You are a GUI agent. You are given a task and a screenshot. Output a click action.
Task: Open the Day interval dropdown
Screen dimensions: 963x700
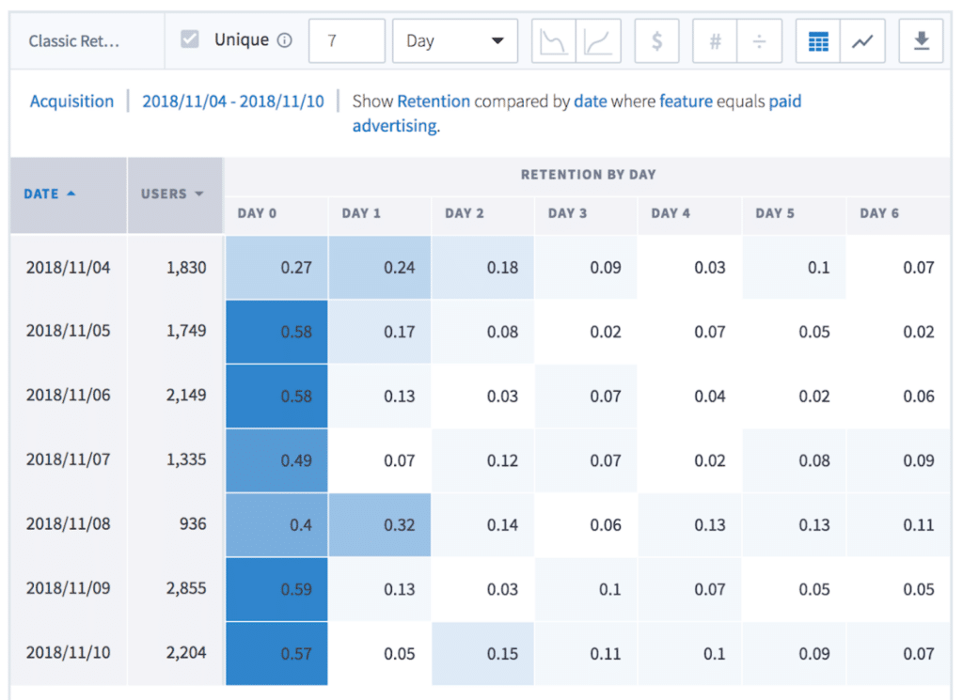pos(455,41)
